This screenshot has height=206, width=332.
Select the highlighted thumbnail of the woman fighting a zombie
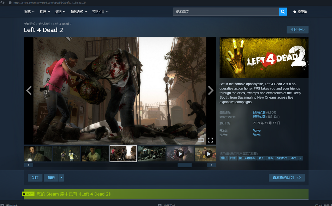[x=123, y=154]
